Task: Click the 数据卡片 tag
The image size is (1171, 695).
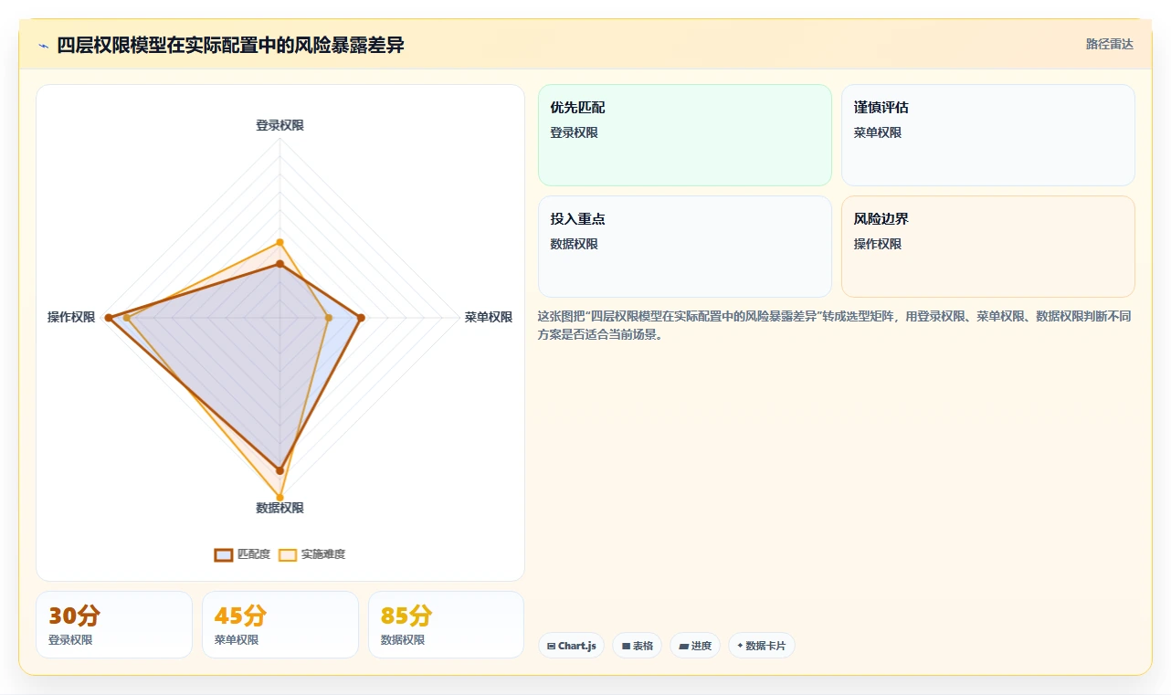Action: [x=762, y=646]
